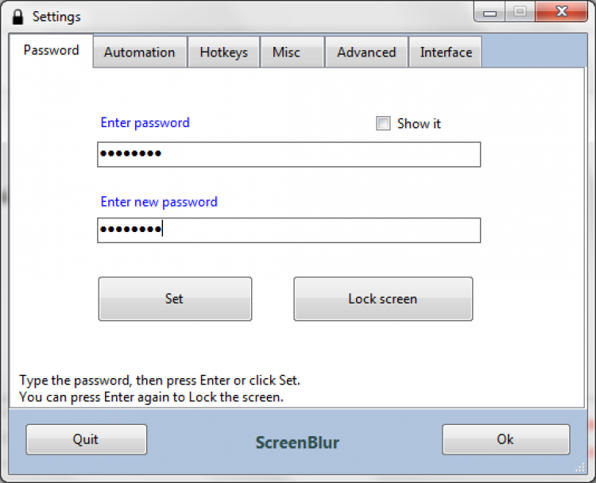
Task: Enable the Show it checkbox
Action: (x=384, y=124)
